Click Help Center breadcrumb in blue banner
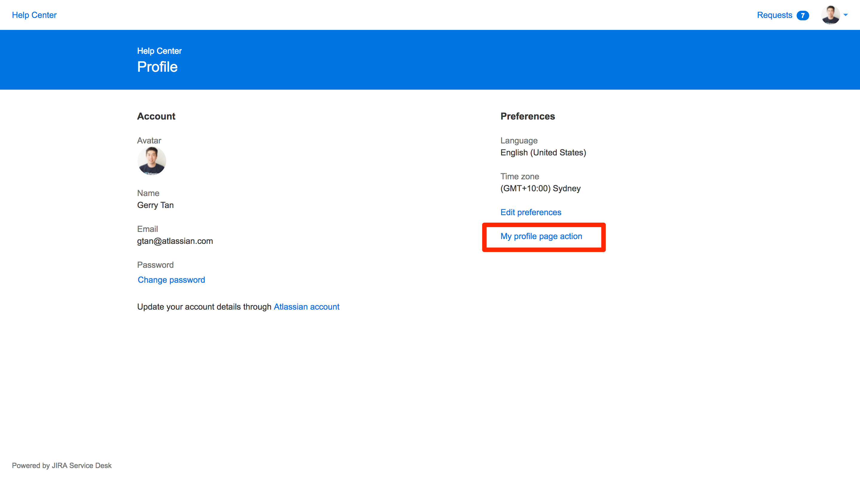 (x=159, y=51)
